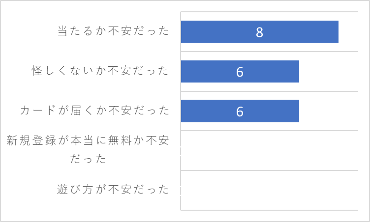The height and width of the screenshot is (222, 370).
Task: Click the blank plot space right of the 8 bar
Action: coord(348,32)
